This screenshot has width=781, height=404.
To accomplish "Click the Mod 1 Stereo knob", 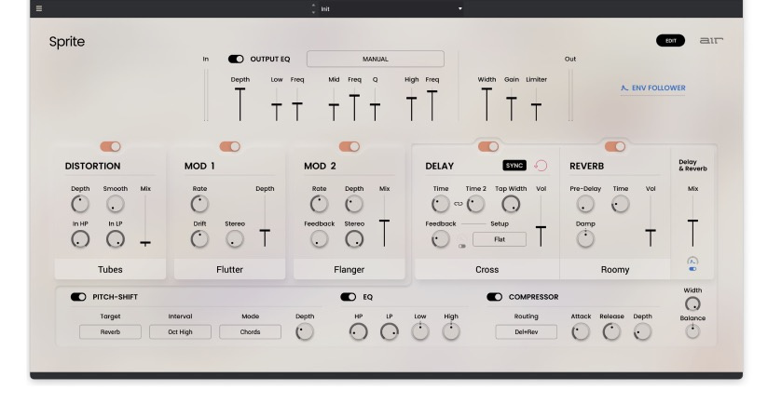I will click(235, 239).
